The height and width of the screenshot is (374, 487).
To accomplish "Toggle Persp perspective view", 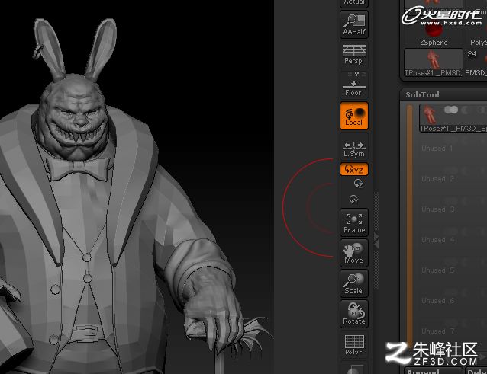I will 354,54.
